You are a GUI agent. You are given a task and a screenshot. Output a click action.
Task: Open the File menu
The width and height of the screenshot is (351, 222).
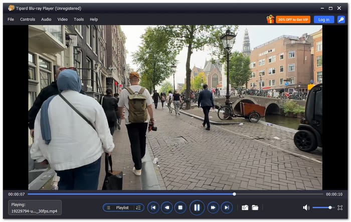click(x=11, y=19)
